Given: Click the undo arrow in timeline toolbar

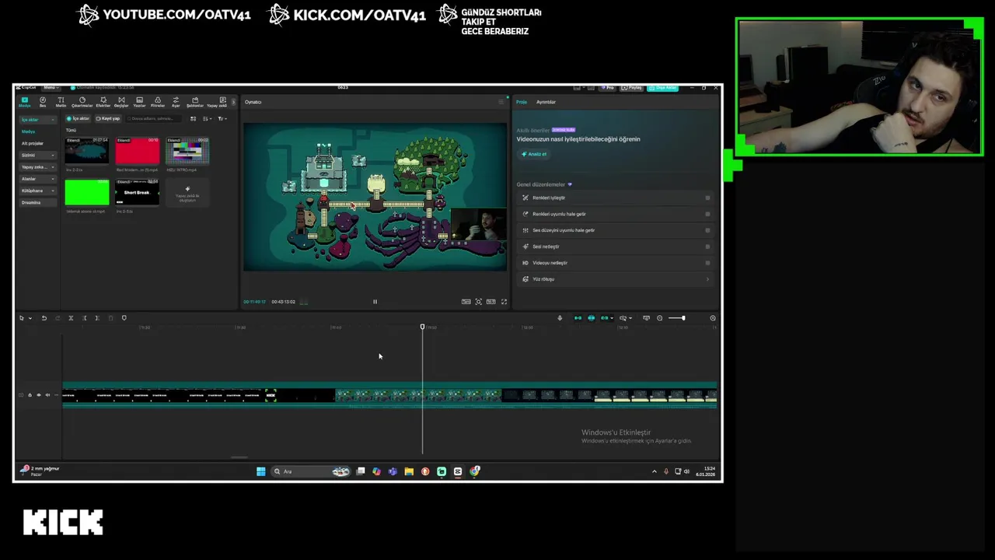Looking at the screenshot, I should (x=44, y=318).
